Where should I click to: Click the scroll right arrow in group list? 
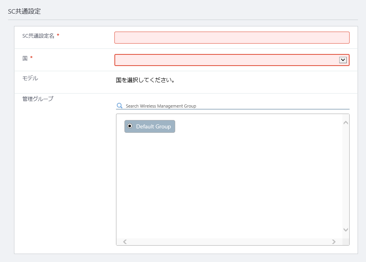(334, 242)
